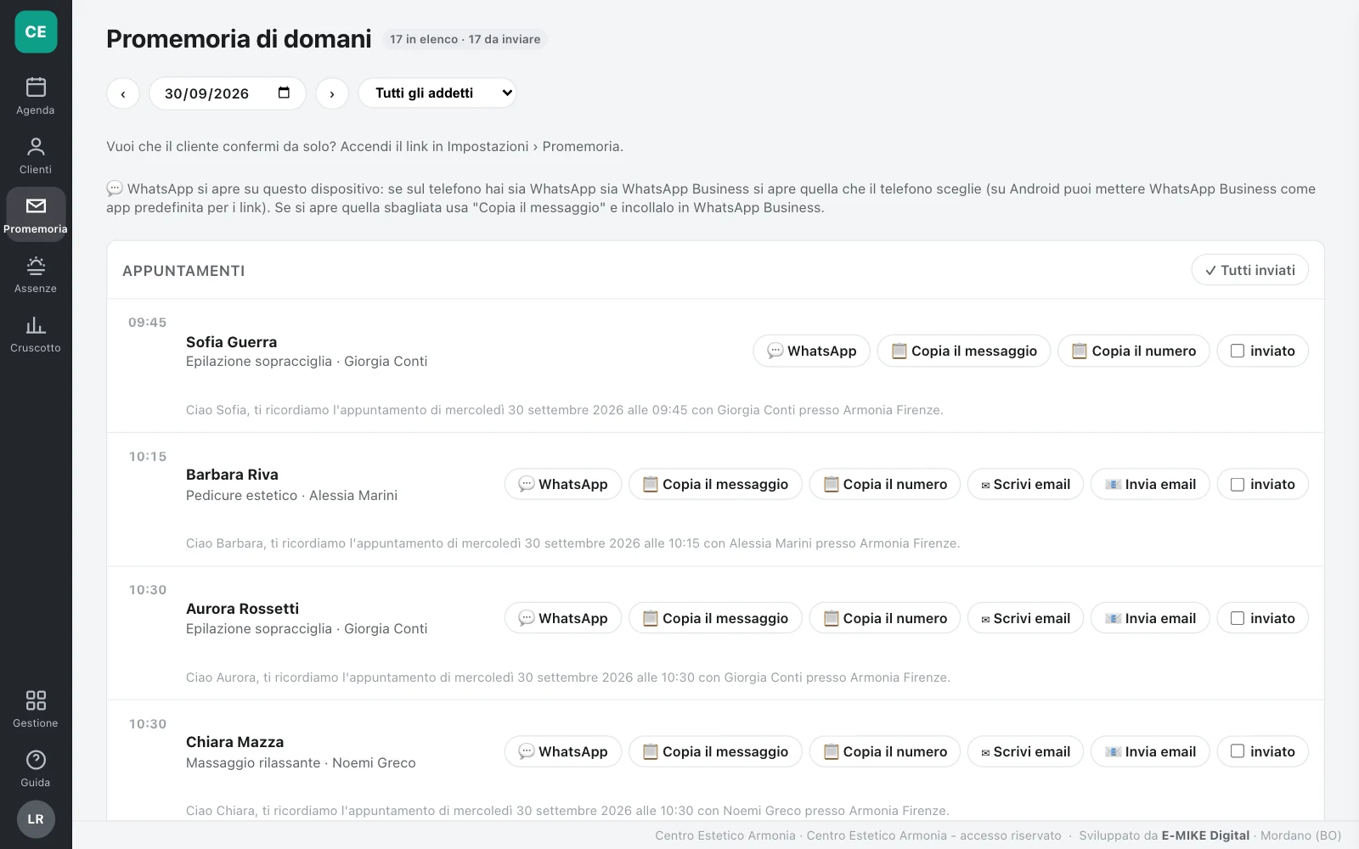Expand the Tutti gli addetti dropdown
Image resolution: width=1359 pixels, height=849 pixels.
click(x=437, y=93)
